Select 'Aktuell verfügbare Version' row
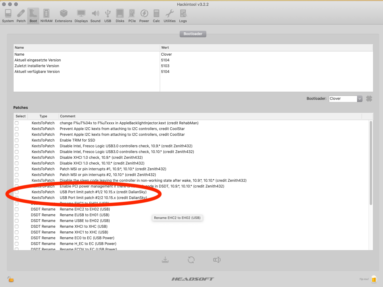The image size is (383, 287). (193, 72)
